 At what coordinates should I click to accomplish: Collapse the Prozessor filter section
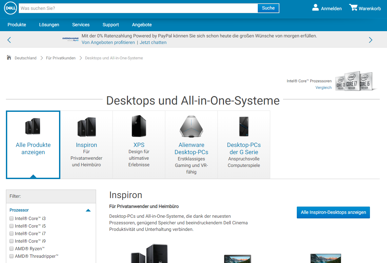click(x=88, y=210)
